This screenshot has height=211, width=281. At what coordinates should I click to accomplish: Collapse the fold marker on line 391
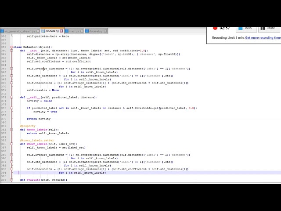click(x=12, y=162)
